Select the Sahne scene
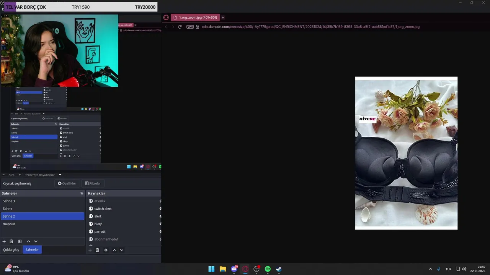 [x=42, y=209]
